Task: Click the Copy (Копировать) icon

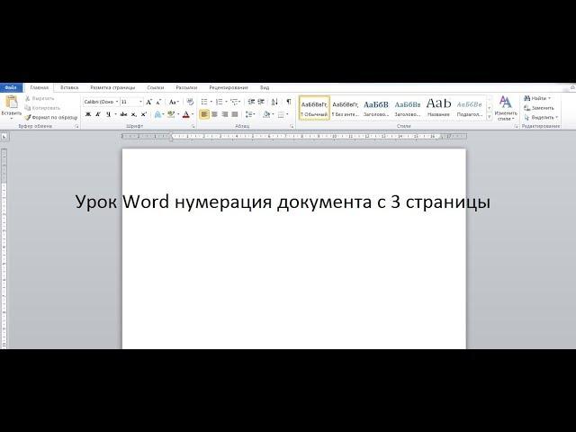Action: [28, 108]
